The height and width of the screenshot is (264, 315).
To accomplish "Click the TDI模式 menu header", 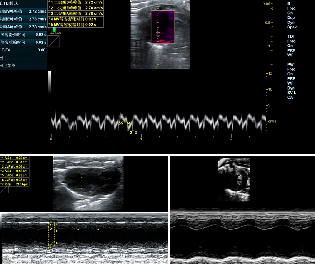I will (x=23, y=3).
